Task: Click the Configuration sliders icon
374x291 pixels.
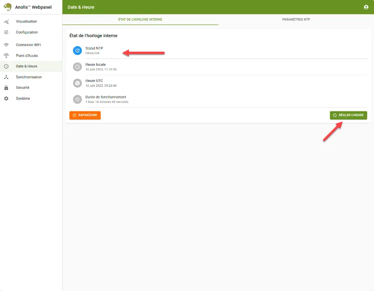Action: (6, 32)
